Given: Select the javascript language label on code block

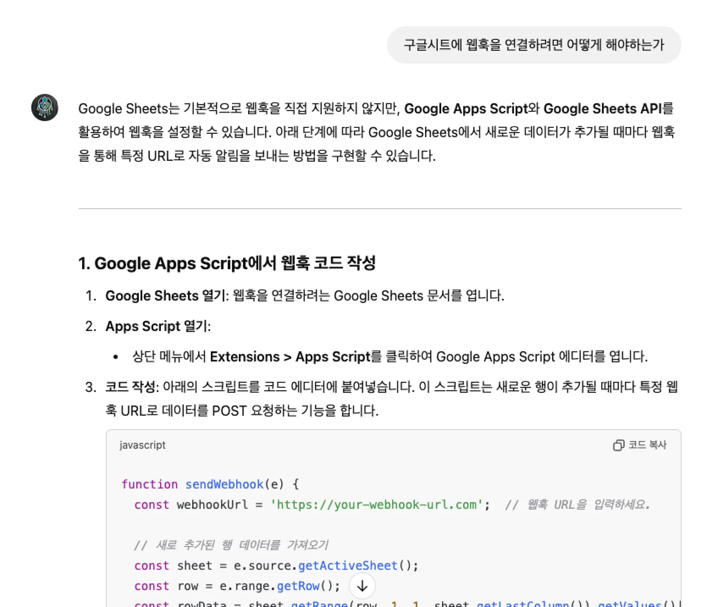Looking at the screenshot, I should (x=143, y=445).
